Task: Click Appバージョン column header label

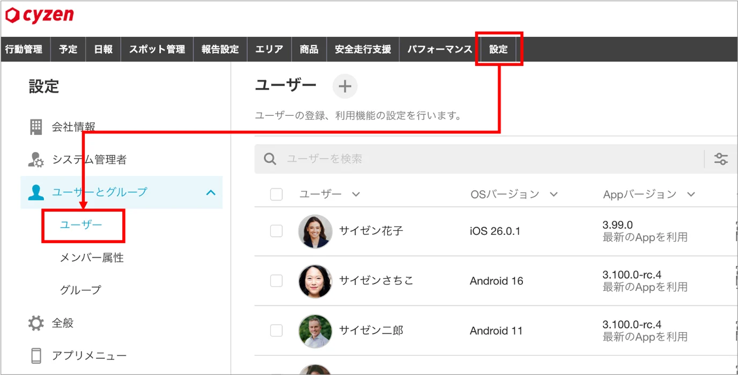Action: pyautogui.click(x=640, y=194)
